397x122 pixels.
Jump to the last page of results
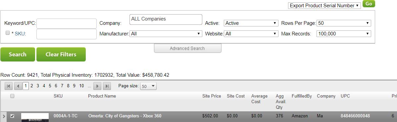click(107, 86)
